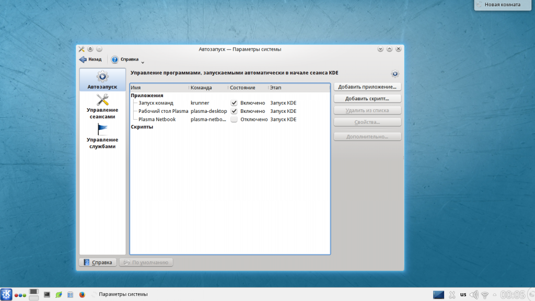
Task: Sort list by the Состояние column header
Action: [248, 87]
